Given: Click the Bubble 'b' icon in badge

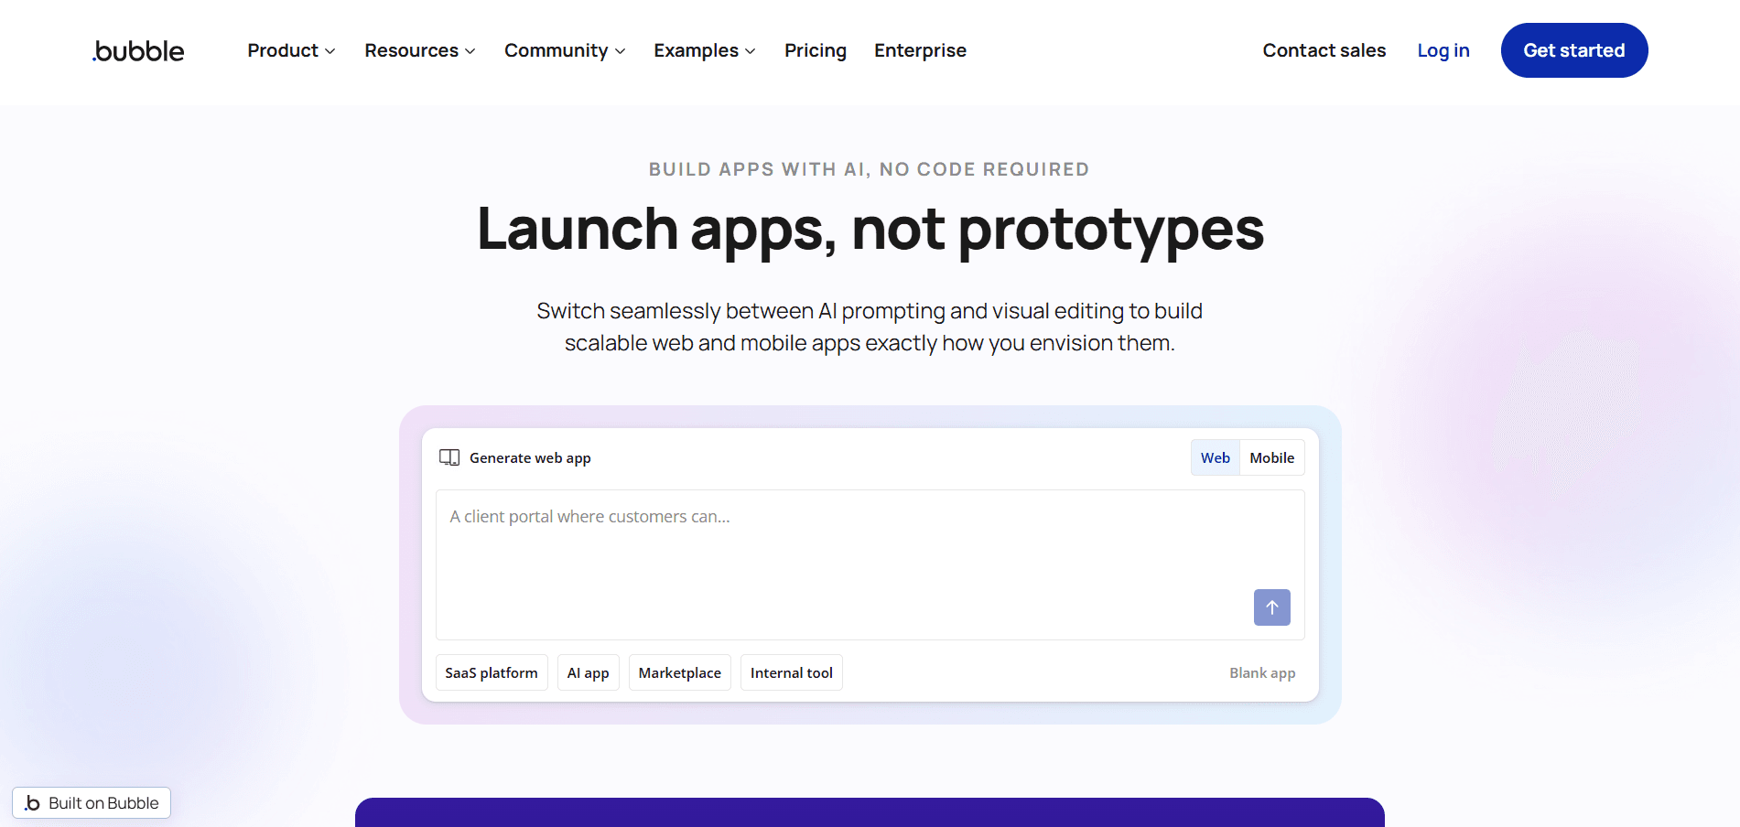Looking at the screenshot, I should click(32, 803).
